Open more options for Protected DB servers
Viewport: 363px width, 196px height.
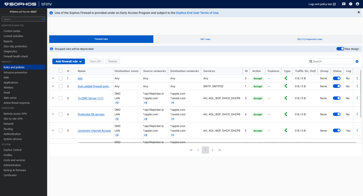(357, 114)
